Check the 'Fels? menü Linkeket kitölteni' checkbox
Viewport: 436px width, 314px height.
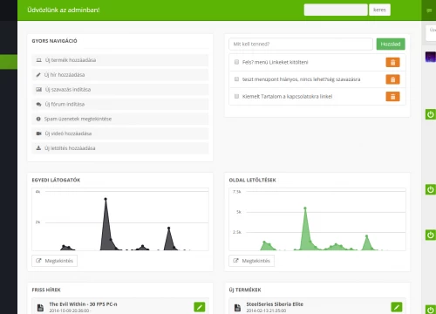(236, 62)
